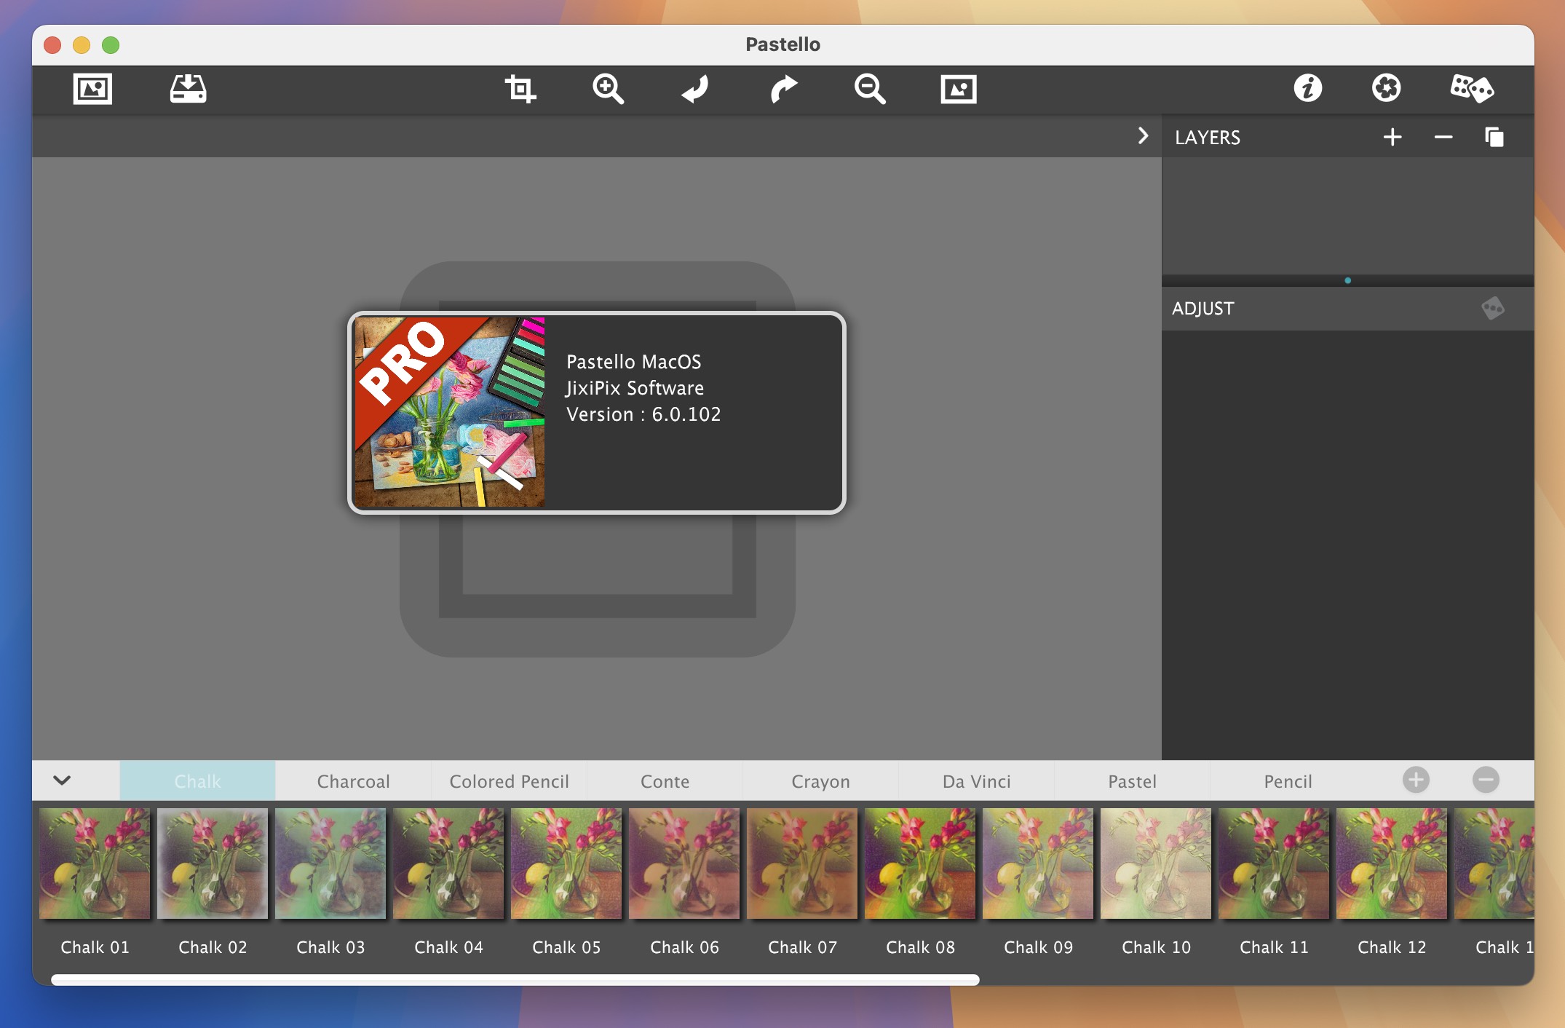Viewport: 1565px width, 1028px height.
Task: Click the Layers/Adjust panel divider handle dot
Action: pyautogui.click(x=1347, y=280)
